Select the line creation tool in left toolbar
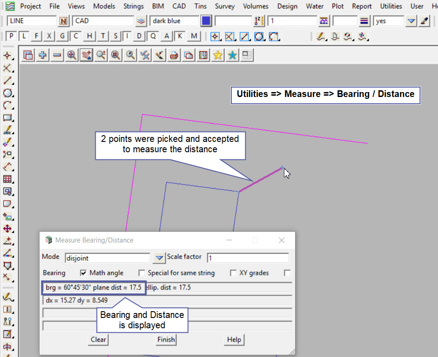This screenshot has width=438, height=357. coord(7,81)
